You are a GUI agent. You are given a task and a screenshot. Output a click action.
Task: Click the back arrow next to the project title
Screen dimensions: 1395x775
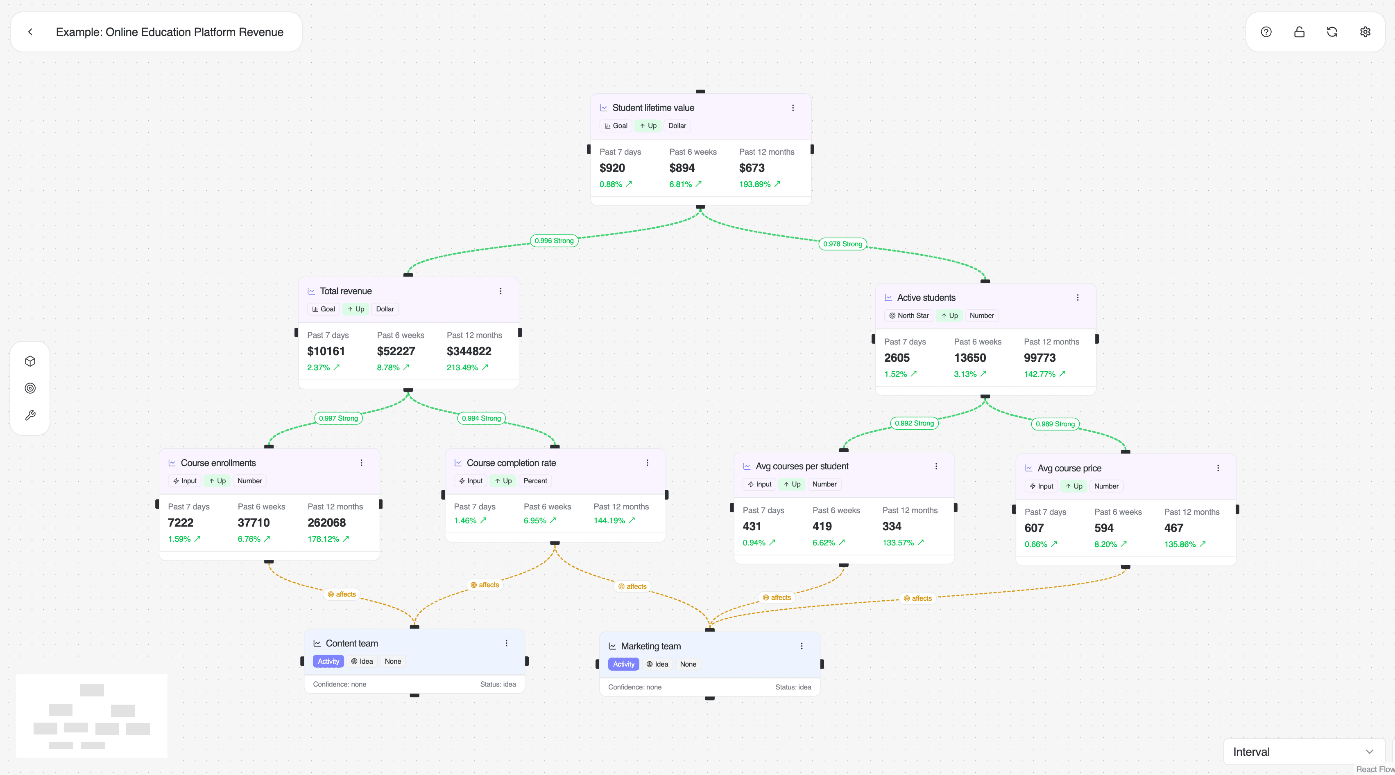[30, 32]
